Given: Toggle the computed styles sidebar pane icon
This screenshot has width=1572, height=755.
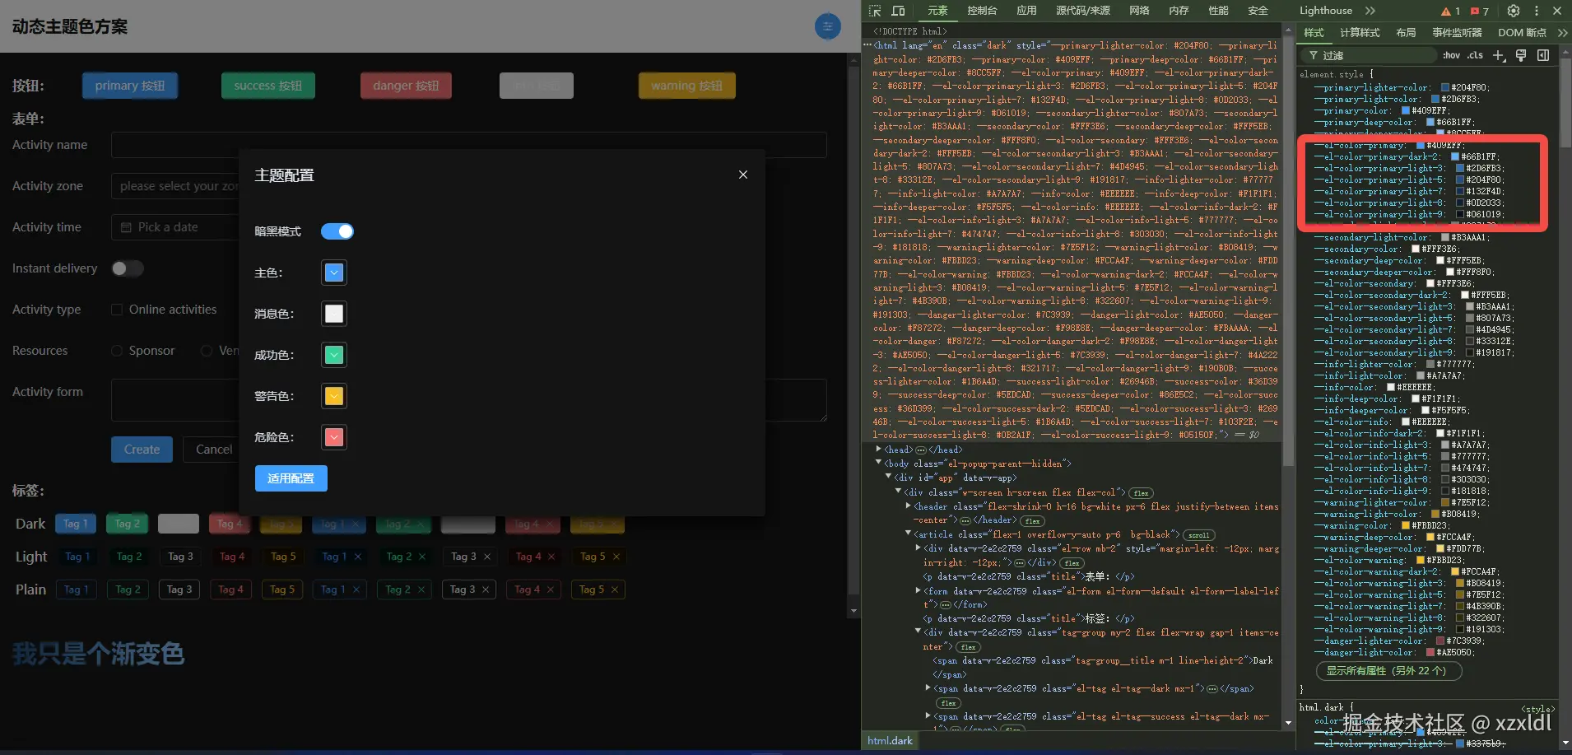Looking at the screenshot, I should 1543,55.
